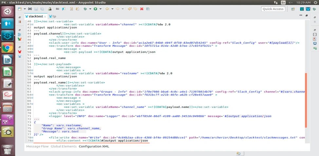
Task: Navigate back with the left arrow icon
Action: pos(107,9)
